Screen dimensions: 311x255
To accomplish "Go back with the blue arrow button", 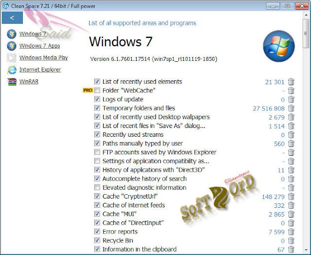I will (x=12, y=18).
